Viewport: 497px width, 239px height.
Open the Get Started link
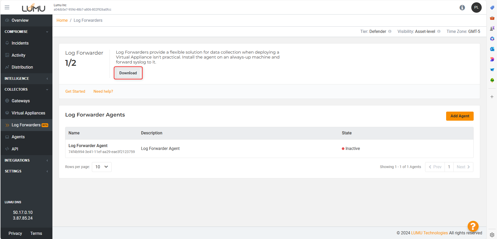click(75, 91)
